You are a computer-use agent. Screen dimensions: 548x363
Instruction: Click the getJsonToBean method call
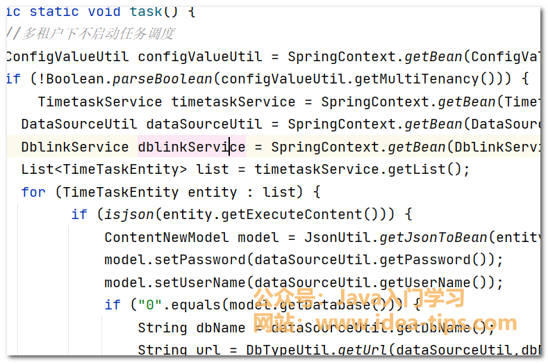[x=433, y=237]
